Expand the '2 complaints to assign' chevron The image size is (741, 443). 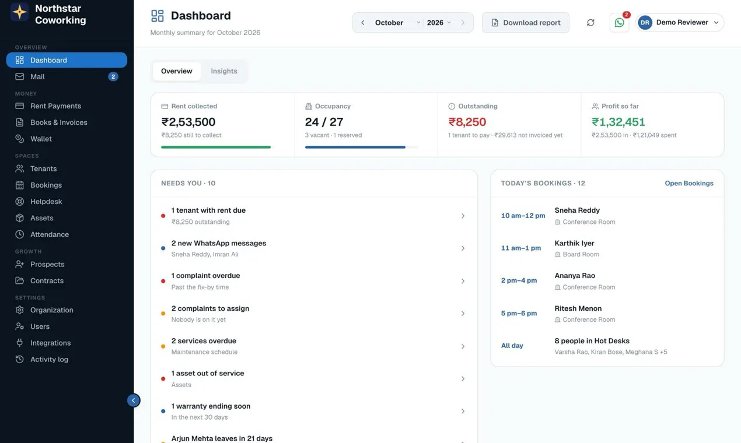click(x=463, y=314)
